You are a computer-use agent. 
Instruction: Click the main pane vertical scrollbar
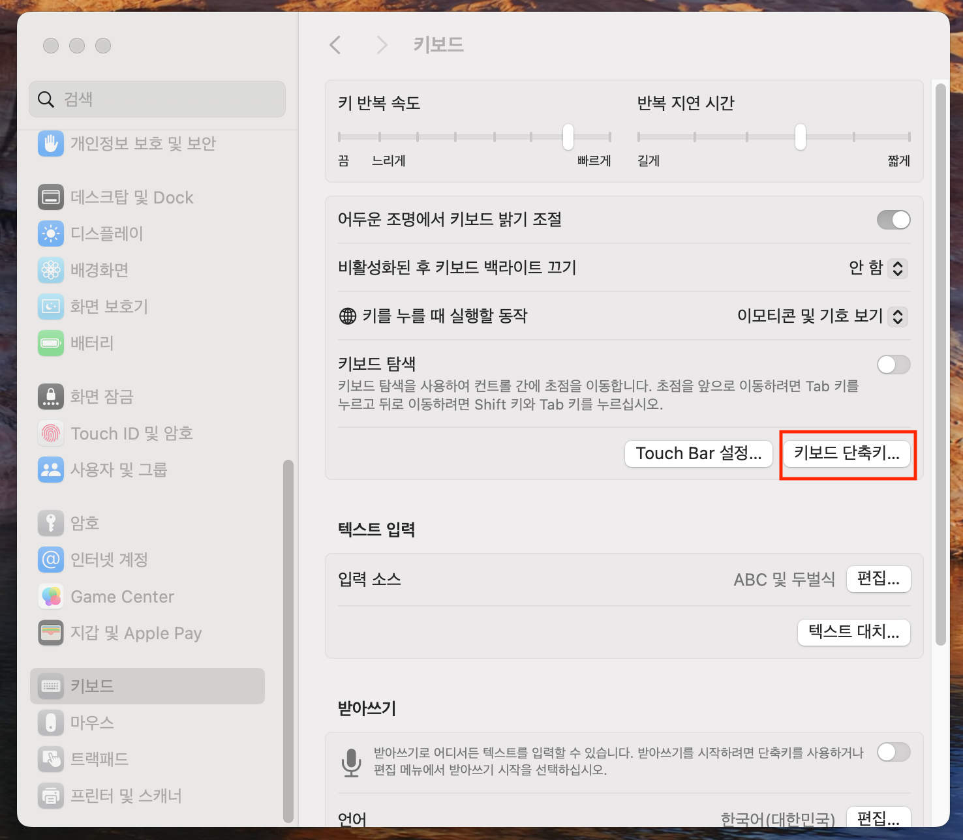point(940,364)
